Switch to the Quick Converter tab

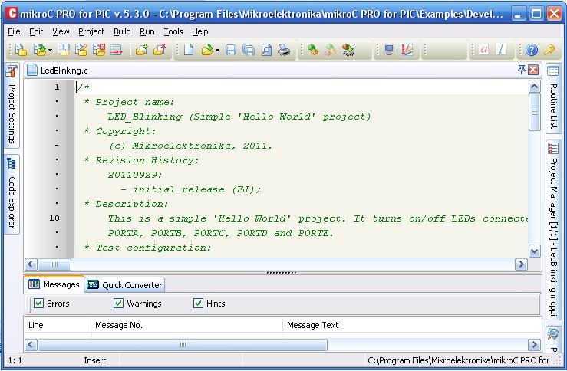[x=125, y=285]
